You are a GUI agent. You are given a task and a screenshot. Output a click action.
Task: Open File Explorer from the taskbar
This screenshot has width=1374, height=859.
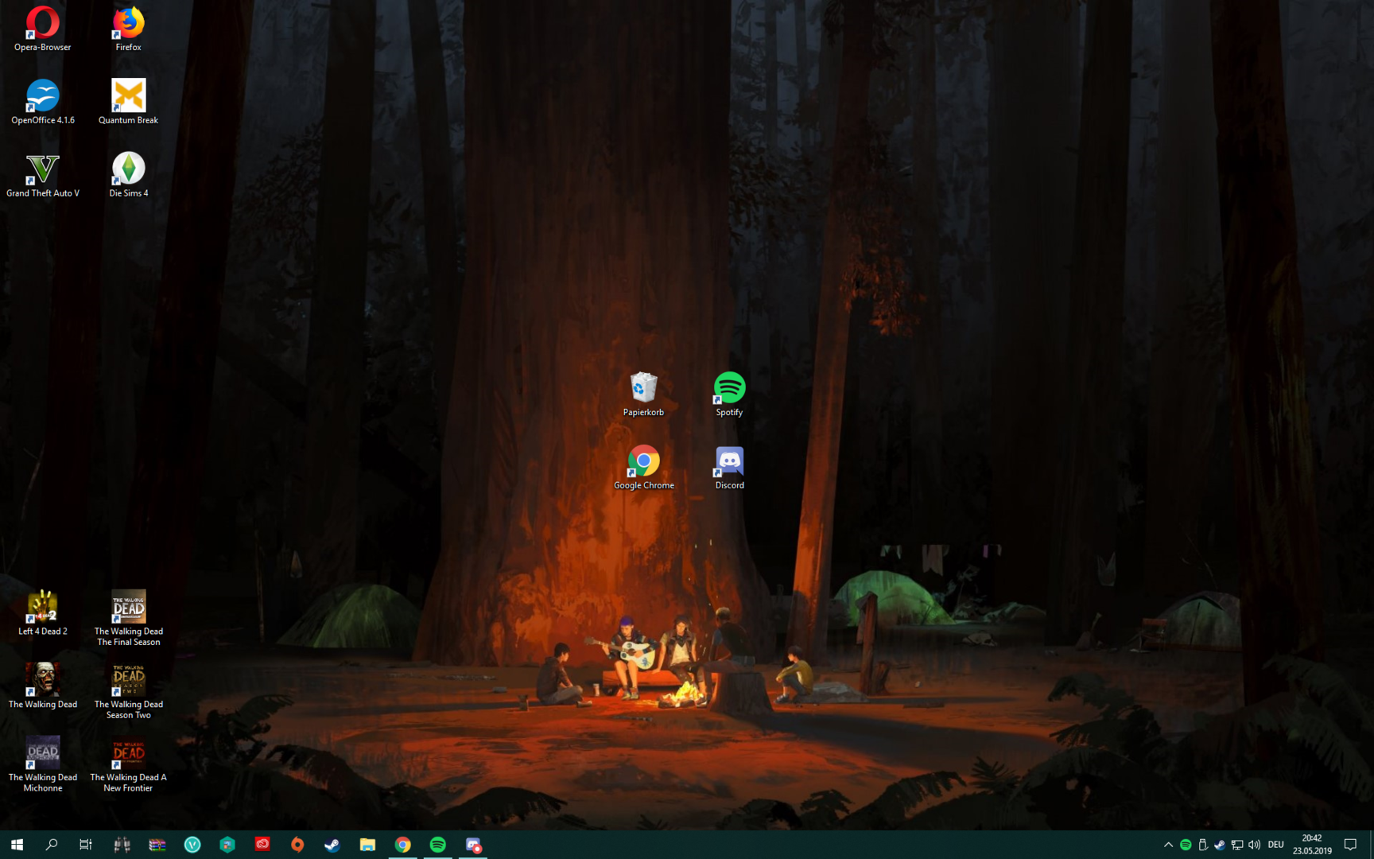coord(367,845)
